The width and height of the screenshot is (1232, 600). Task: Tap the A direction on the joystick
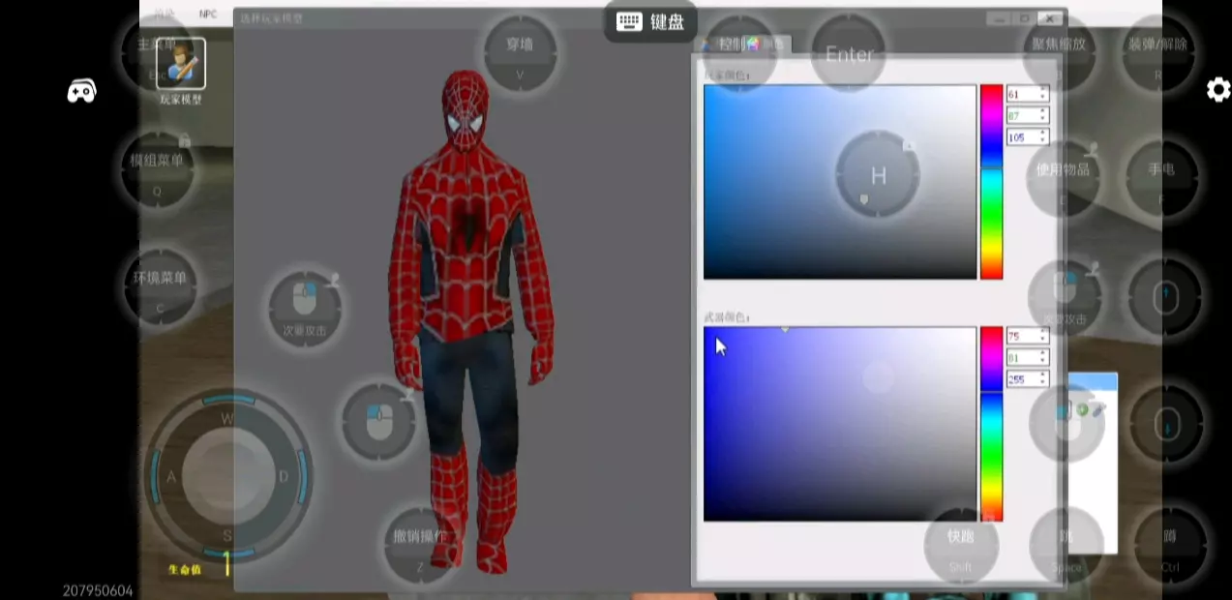point(171,476)
